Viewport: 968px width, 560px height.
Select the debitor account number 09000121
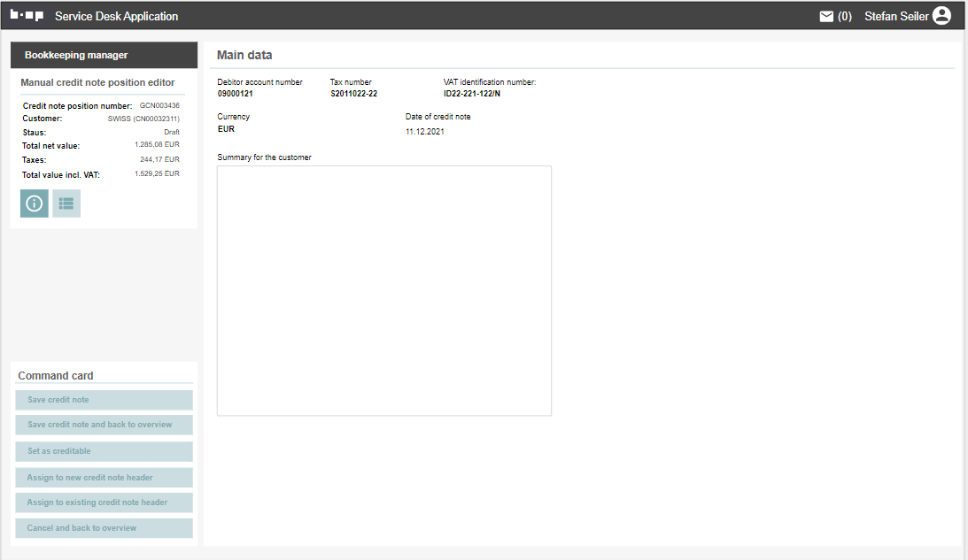click(x=236, y=94)
